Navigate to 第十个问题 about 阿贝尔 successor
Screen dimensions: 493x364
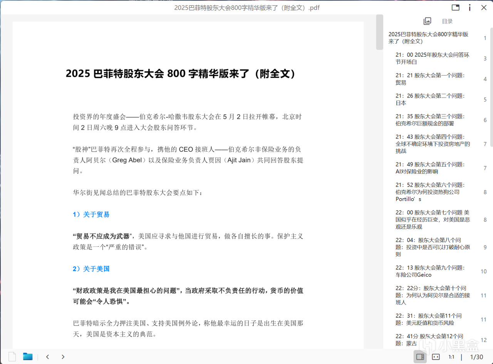coord(433,295)
